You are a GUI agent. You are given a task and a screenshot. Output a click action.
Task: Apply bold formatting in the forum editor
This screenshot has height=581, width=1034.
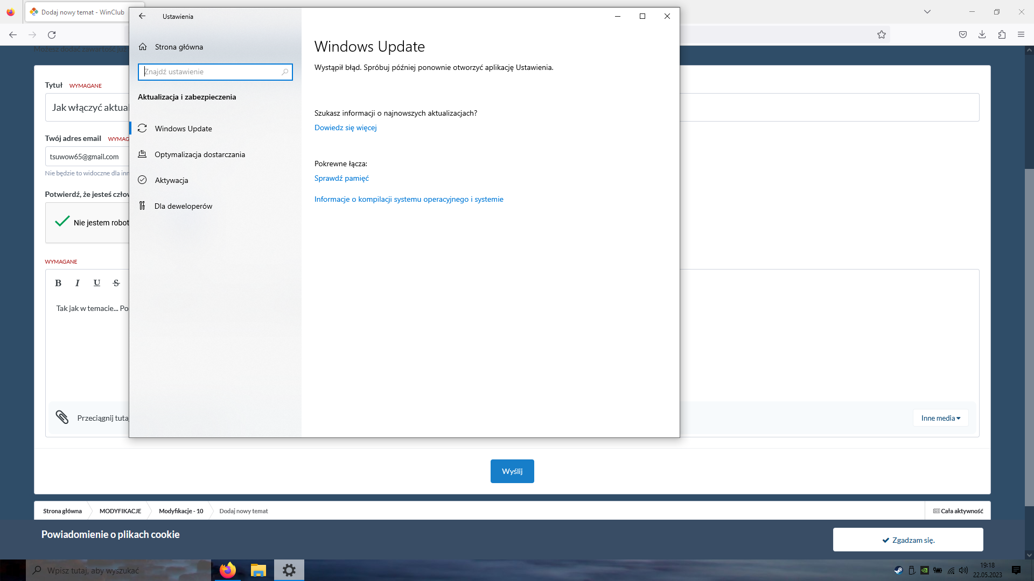click(58, 283)
